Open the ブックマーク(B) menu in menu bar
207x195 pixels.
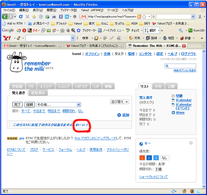click(68, 10)
